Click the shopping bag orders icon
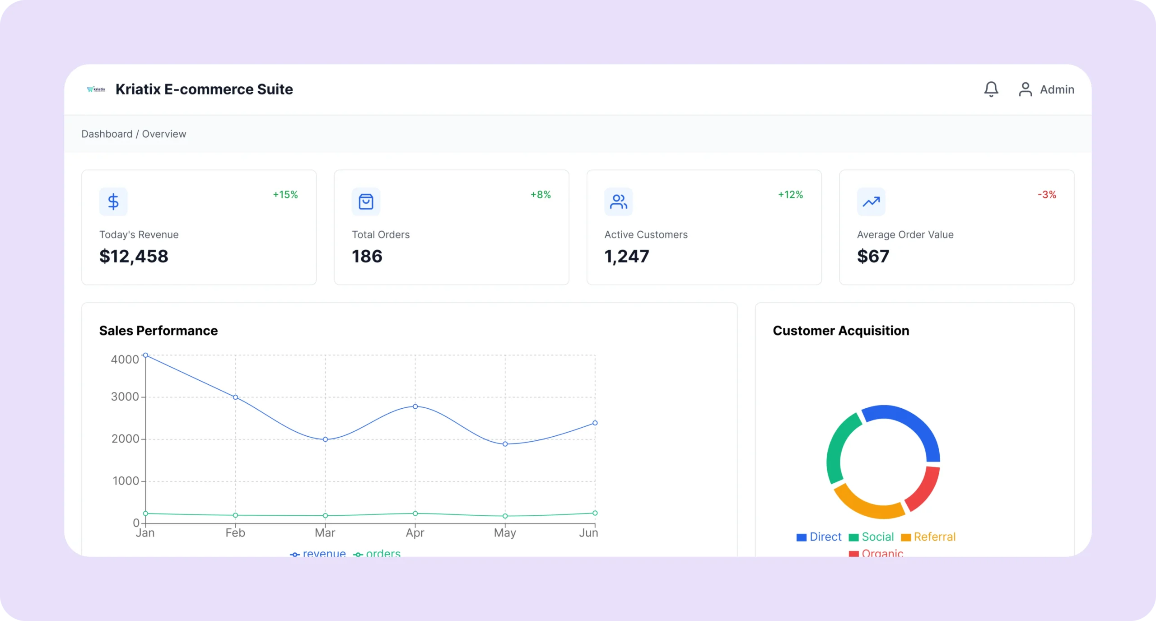This screenshot has width=1156, height=621. tap(366, 201)
